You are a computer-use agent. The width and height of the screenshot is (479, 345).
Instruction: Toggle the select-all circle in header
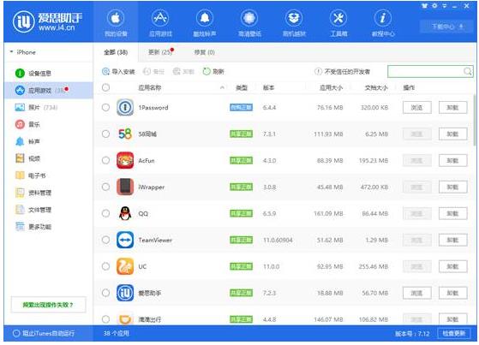[105, 87]
